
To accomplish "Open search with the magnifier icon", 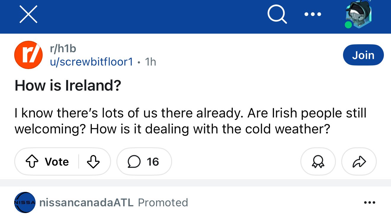I will [277, 14].
